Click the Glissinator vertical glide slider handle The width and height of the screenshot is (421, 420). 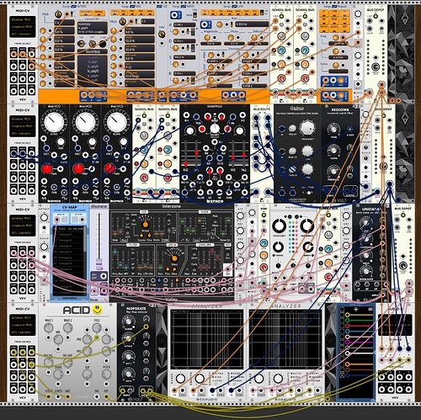[x=99, y=264]
